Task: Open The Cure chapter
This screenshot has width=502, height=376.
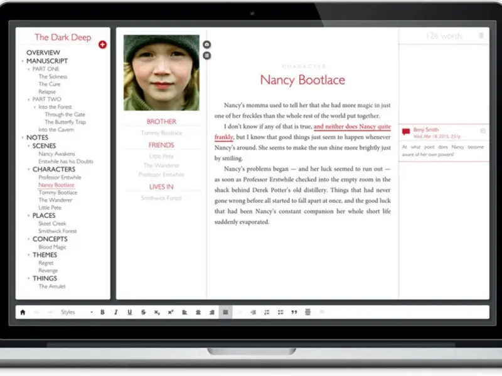Action: click(50, 84)
